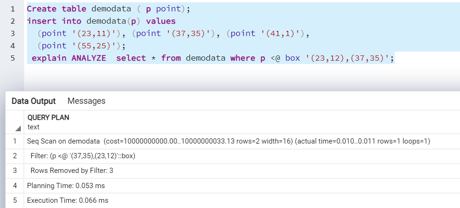The height and width of the screenshot is (208, 460).
Task: Click editor line number 5 in gutter
Action: (x=13, y=58)
